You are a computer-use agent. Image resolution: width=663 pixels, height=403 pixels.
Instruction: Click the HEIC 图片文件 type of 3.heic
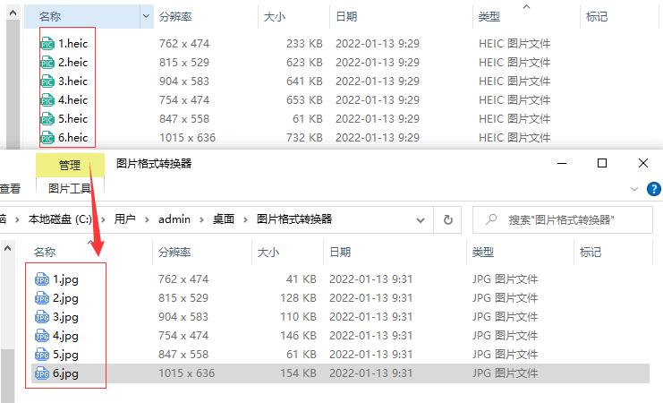514,81
